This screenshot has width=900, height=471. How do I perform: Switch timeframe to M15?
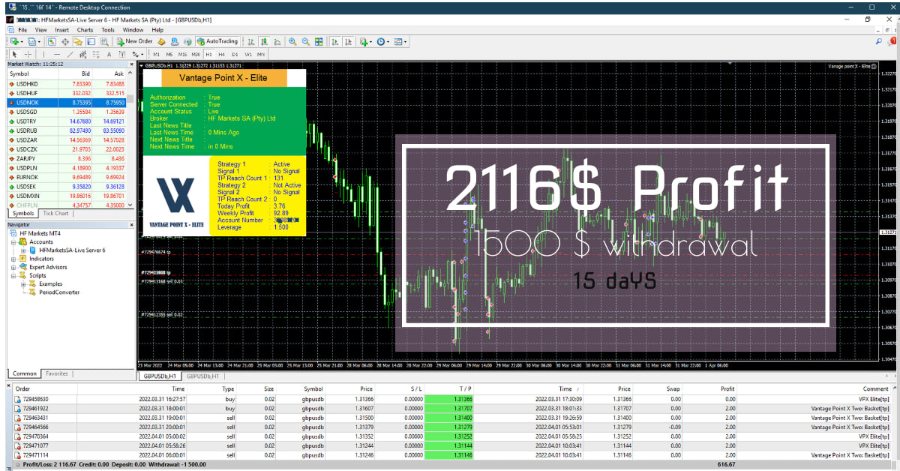click(x=182, y=54)
